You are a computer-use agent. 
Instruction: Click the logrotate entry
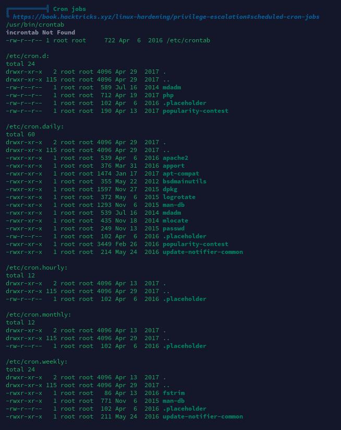179,197
